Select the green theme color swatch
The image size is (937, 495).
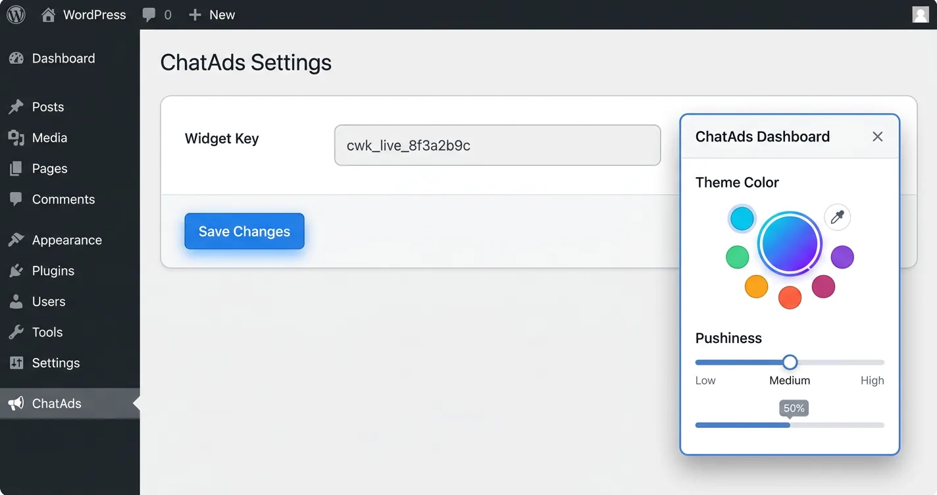pos(737,257)
